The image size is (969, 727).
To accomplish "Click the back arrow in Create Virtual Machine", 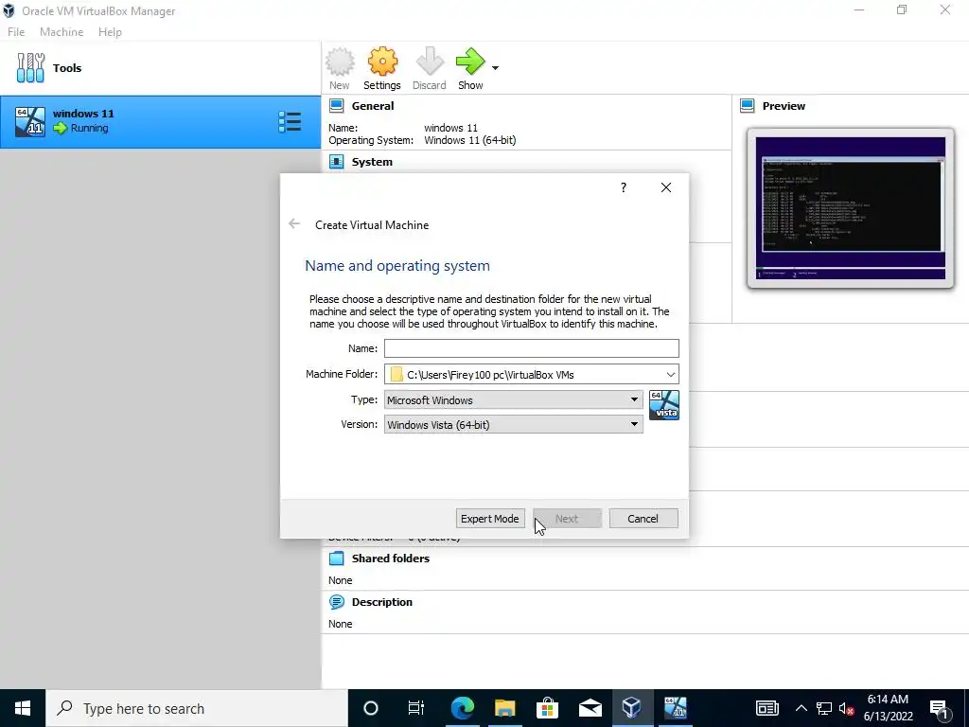I will [x=294, y=223].
